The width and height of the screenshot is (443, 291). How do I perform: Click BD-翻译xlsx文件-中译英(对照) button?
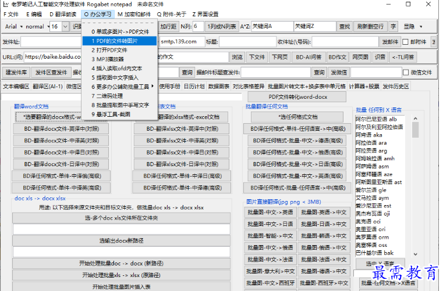coord(182,141)
